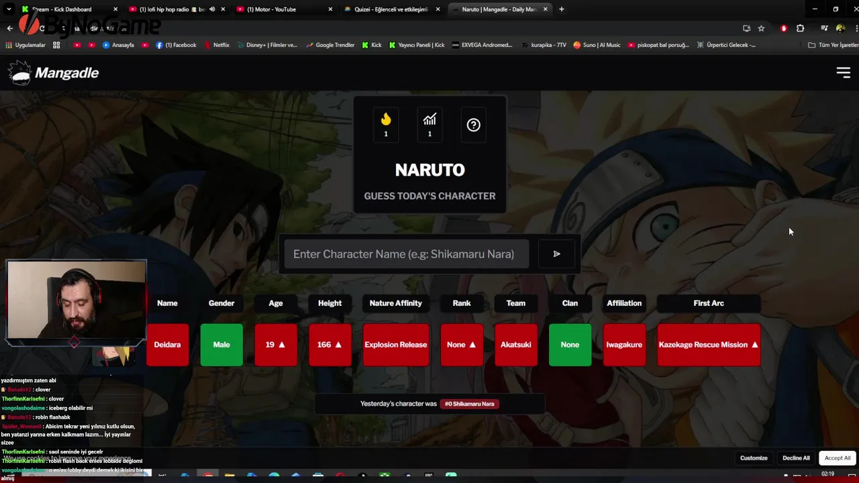
Task: Click the red extension icon in toolbar
Action: coord(783,28)
